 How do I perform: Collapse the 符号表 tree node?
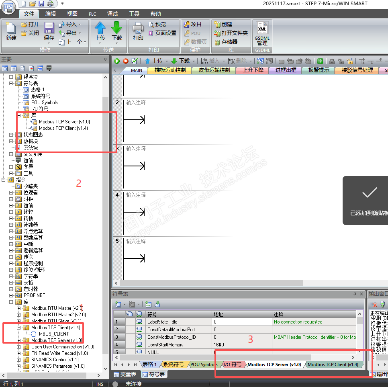point(11,84)
